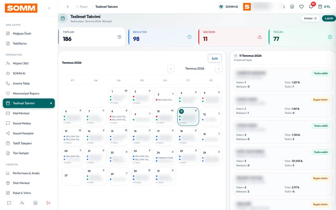Open Stok Merkezi

point(29,183)
